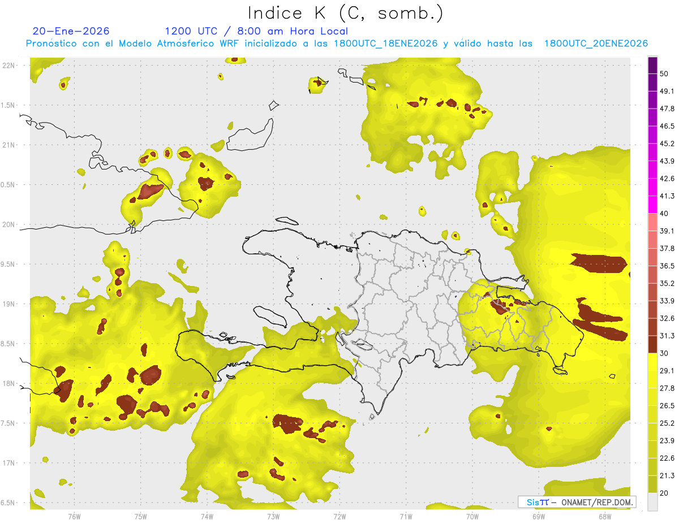Click colorbar label '35.2'
This screenshot has height=524, width=679.
tap(668, 283)
